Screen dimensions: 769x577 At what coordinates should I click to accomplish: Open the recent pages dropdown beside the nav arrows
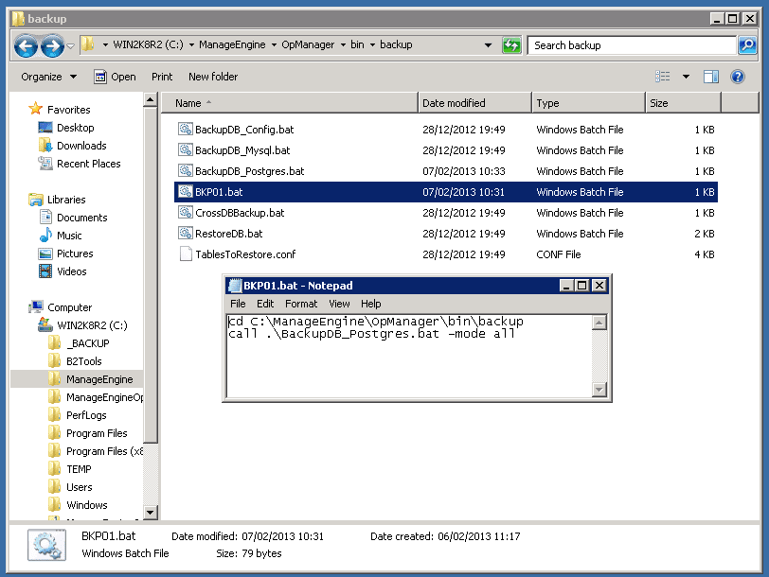pyautogui.click(x=71, y=46)
